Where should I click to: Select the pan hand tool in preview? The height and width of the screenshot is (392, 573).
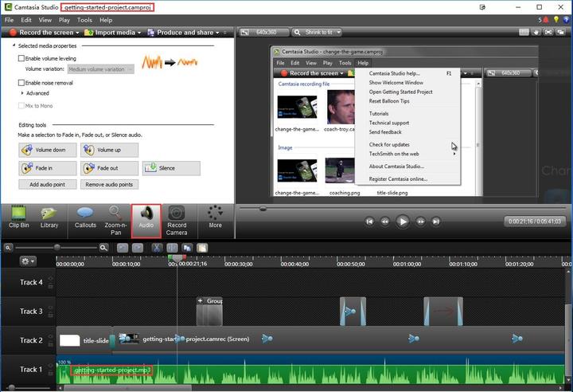[x=536, y=32]
